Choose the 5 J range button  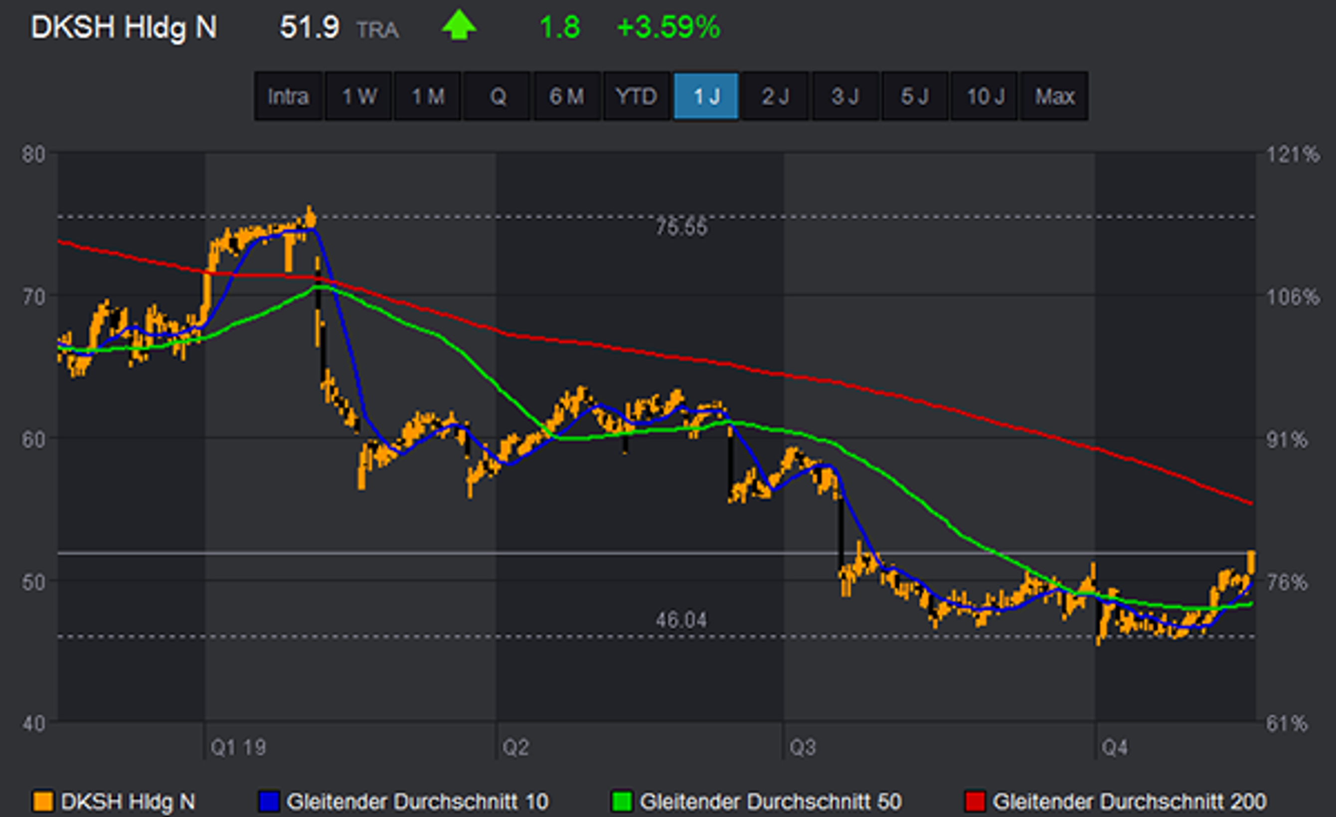915,97
